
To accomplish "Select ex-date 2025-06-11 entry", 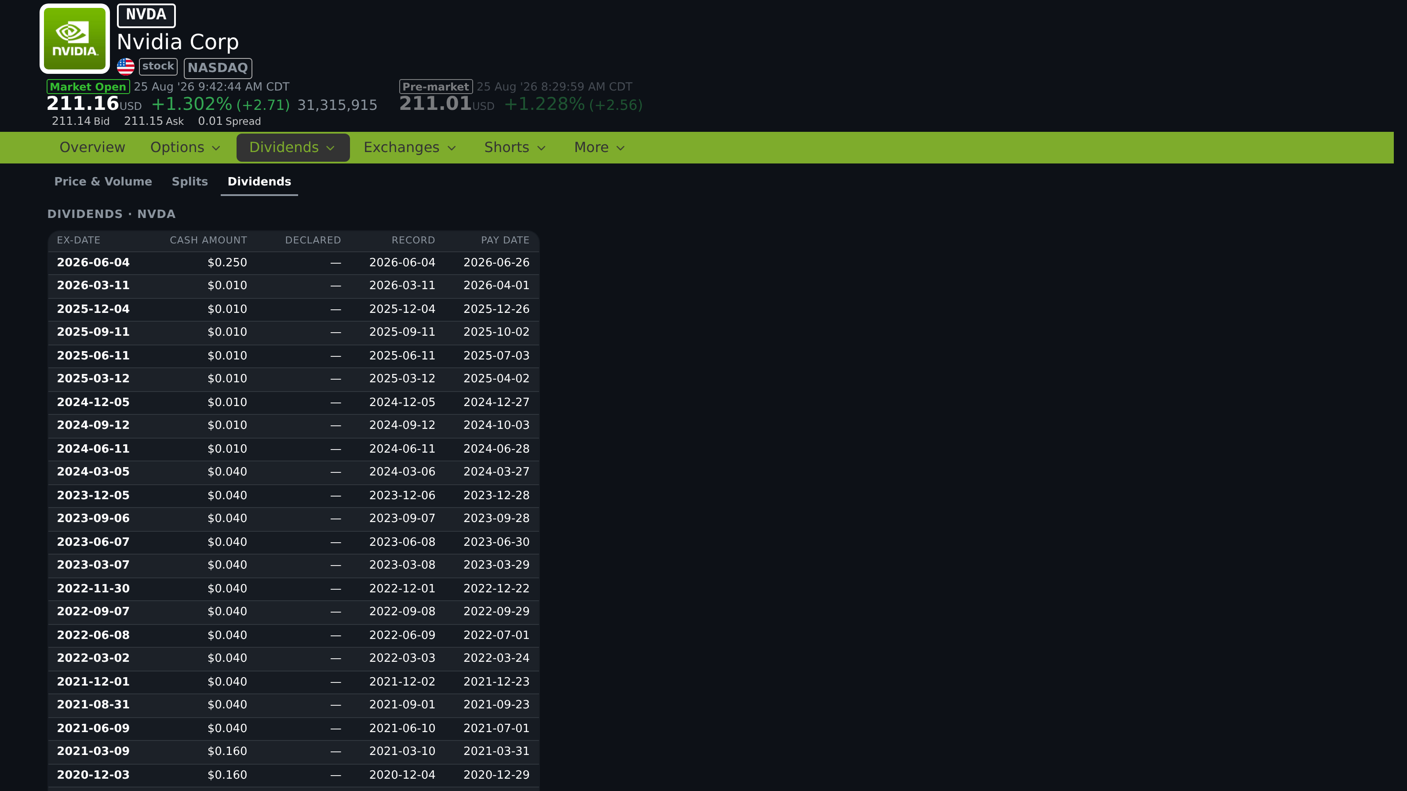I will [93, 356].
